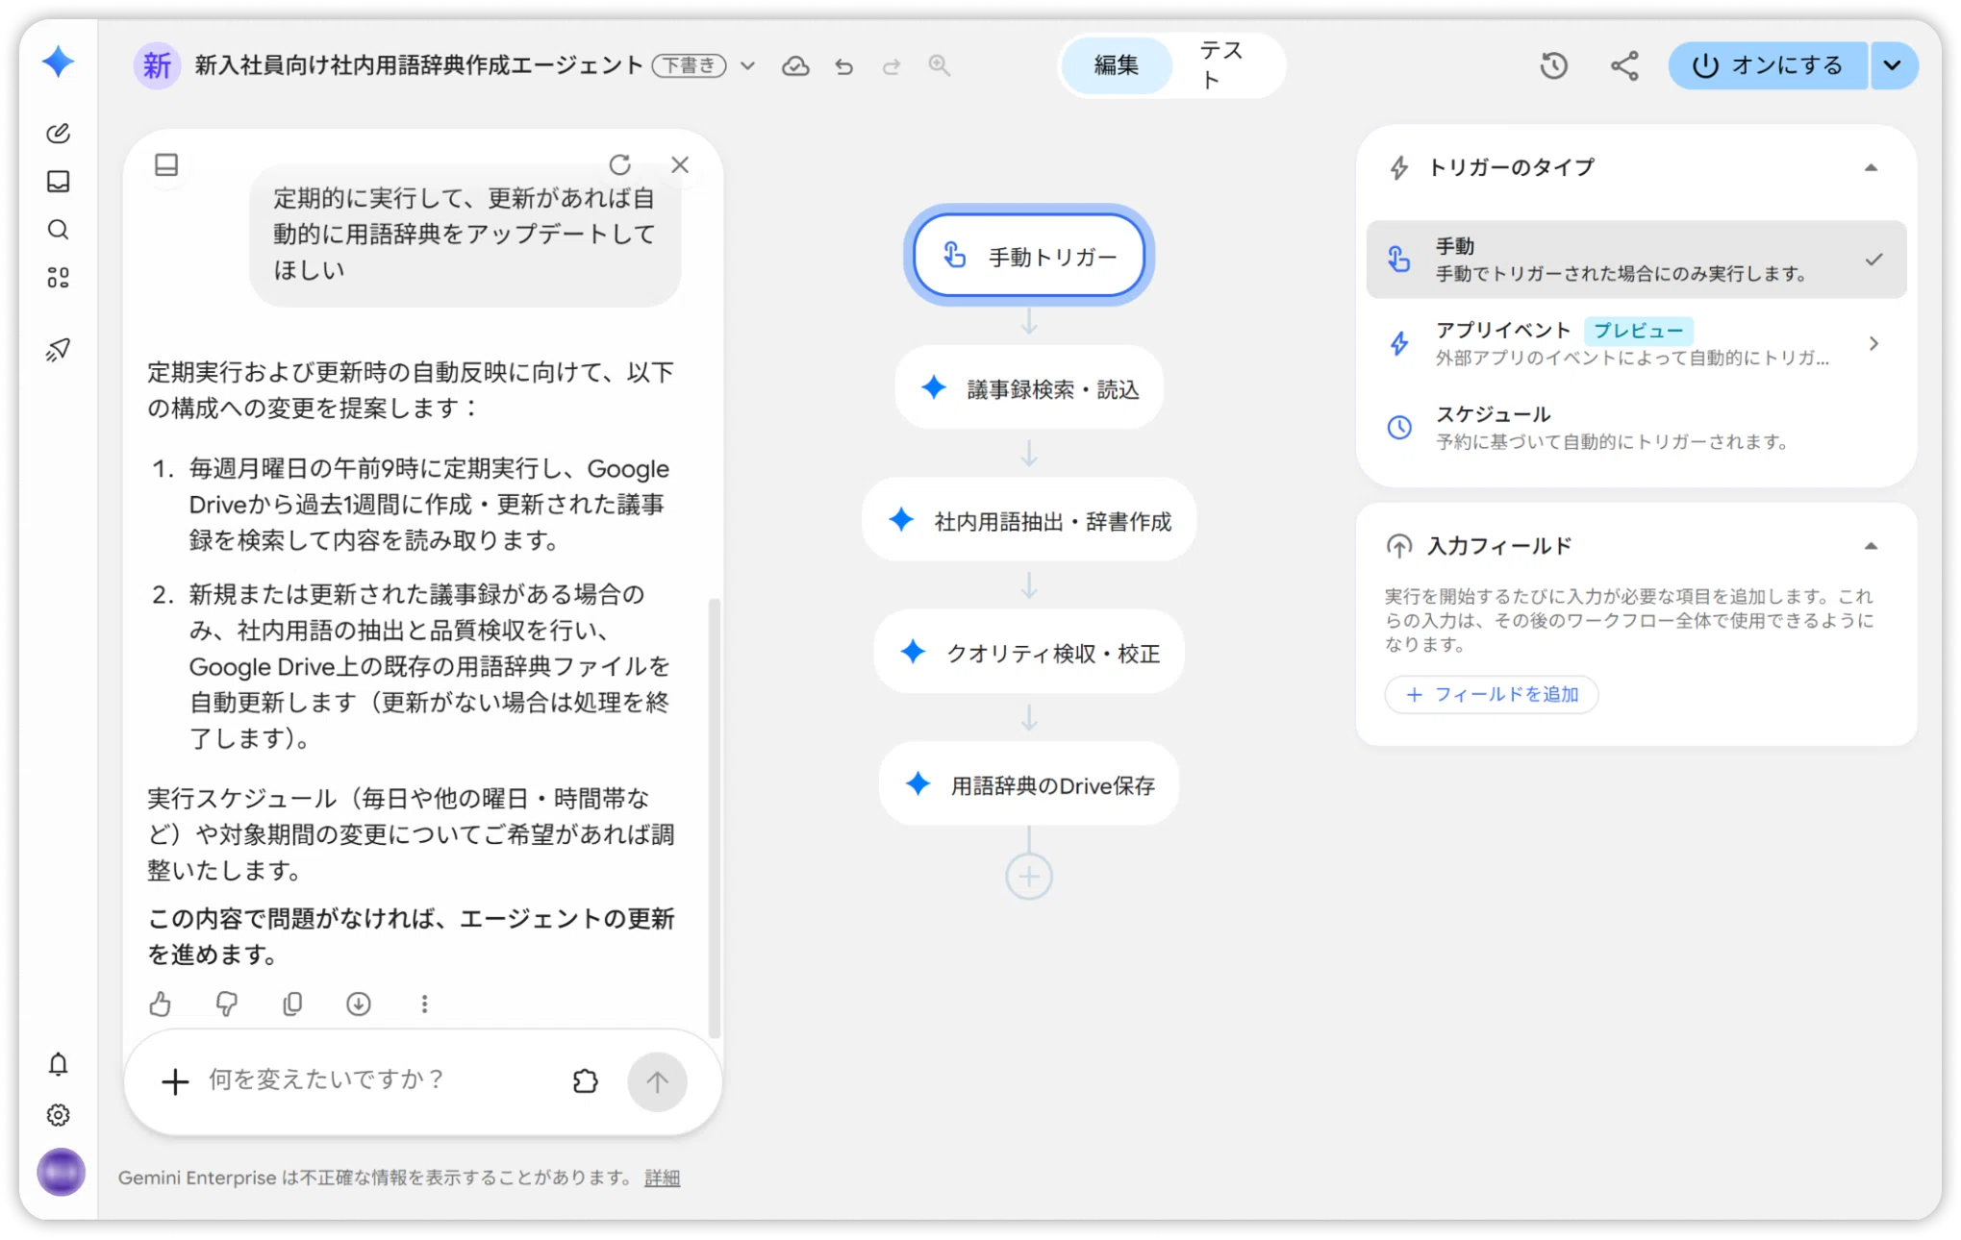Click the plus attach button in chat input
Screen dimensions: 1961x1240
(x=175, y=1081)
